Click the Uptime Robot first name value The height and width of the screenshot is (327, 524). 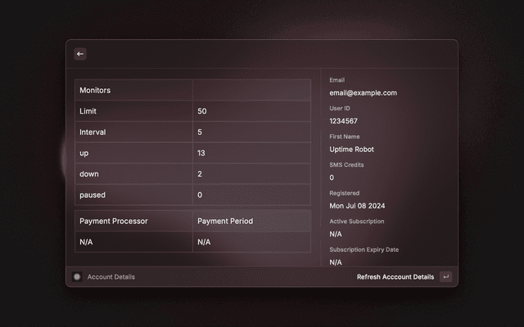pyautogui.click(x=352, y=150)
